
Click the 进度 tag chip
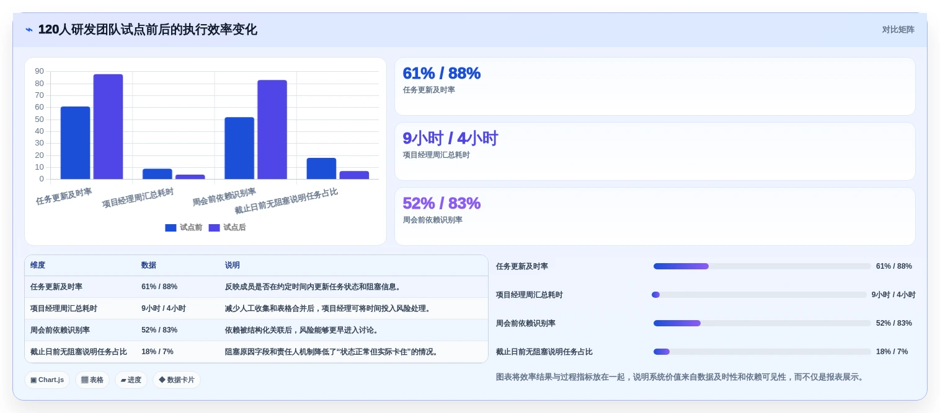coord(131,380)
